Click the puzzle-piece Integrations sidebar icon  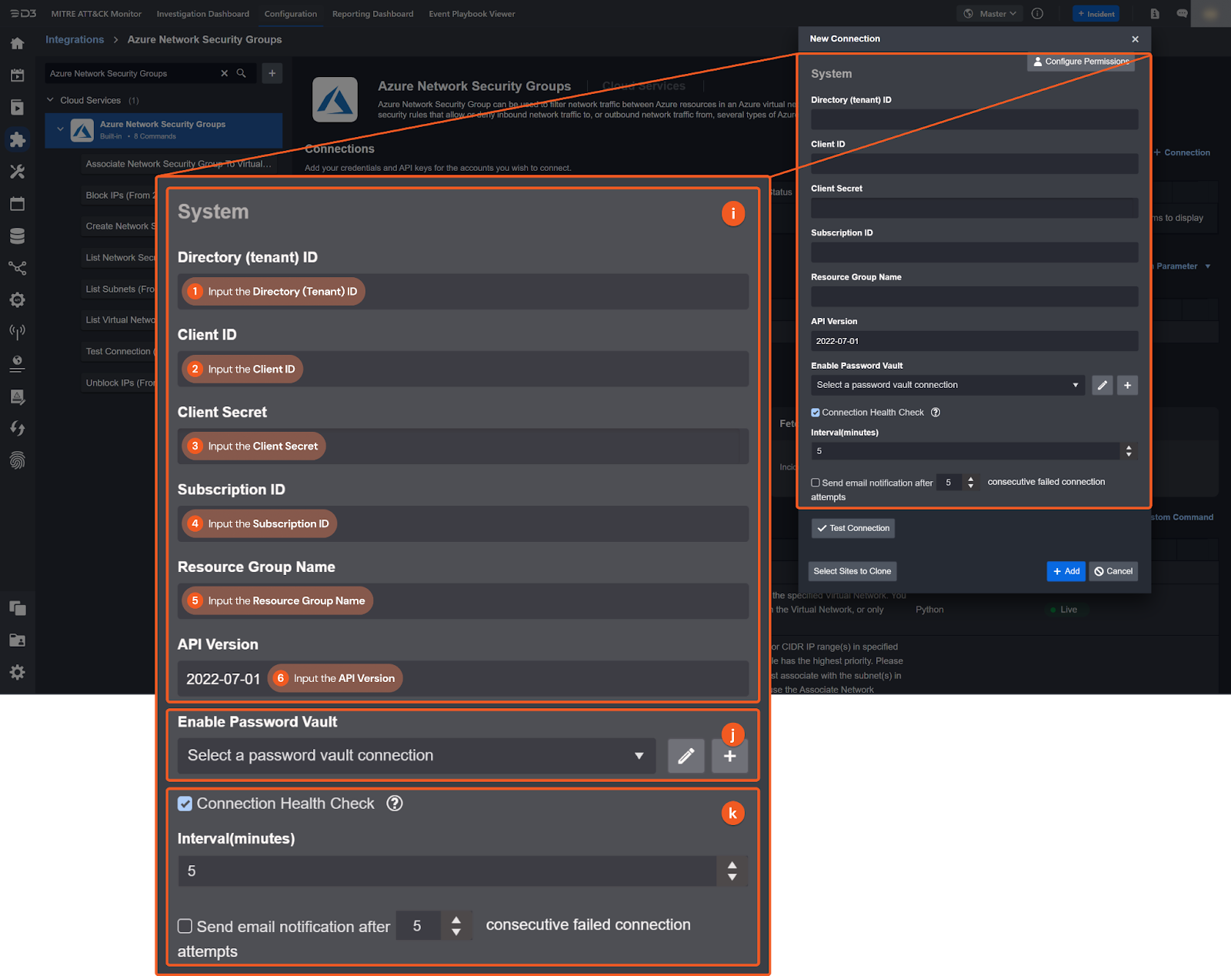point(17,139)
